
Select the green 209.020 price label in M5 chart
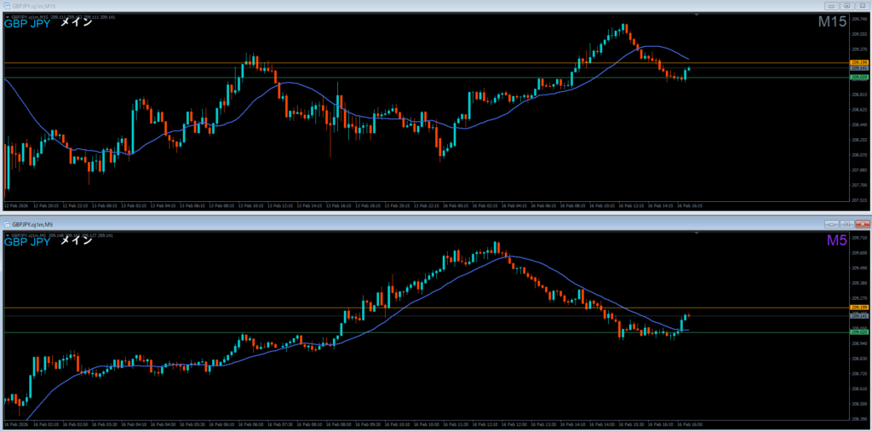pyautogui.click(x=859, y=332)
